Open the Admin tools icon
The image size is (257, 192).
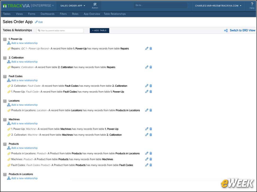tap(95, 6)
